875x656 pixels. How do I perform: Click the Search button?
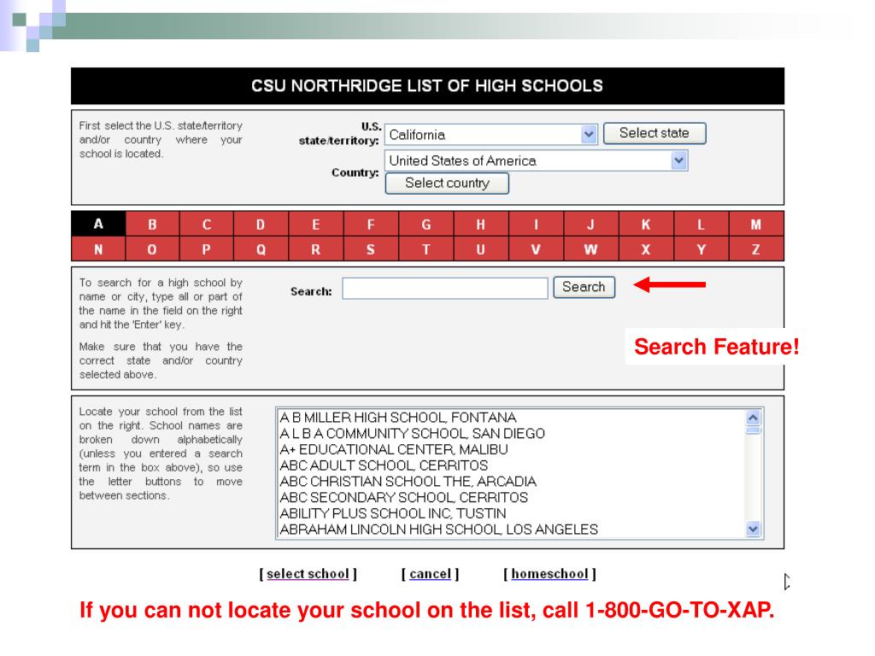click(584, 287)
